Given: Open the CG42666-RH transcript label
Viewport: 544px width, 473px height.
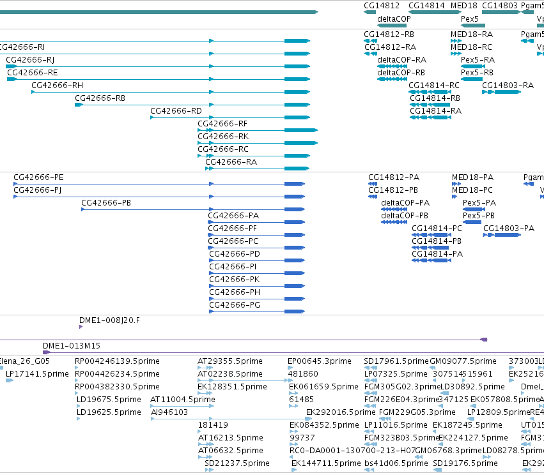Looking at the screenshot, I should [x=58, y=86].
